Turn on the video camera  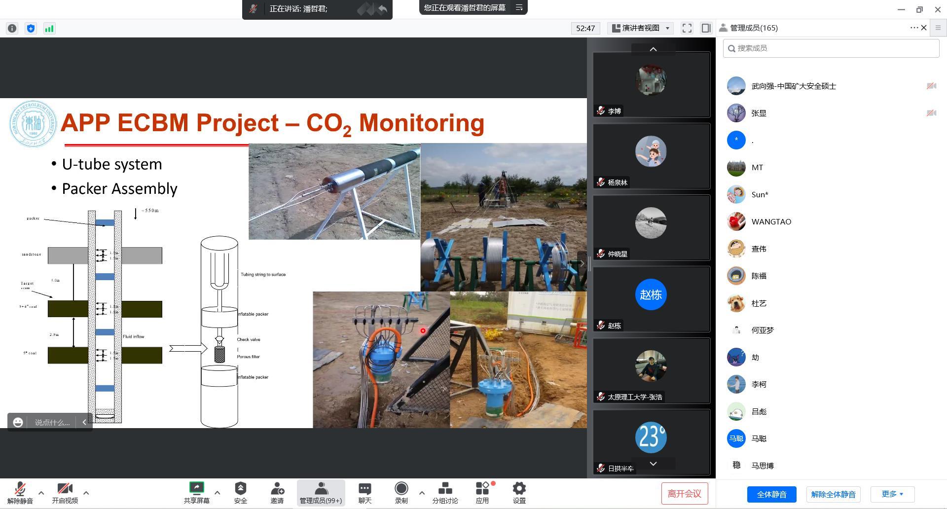tap(65, 493)
